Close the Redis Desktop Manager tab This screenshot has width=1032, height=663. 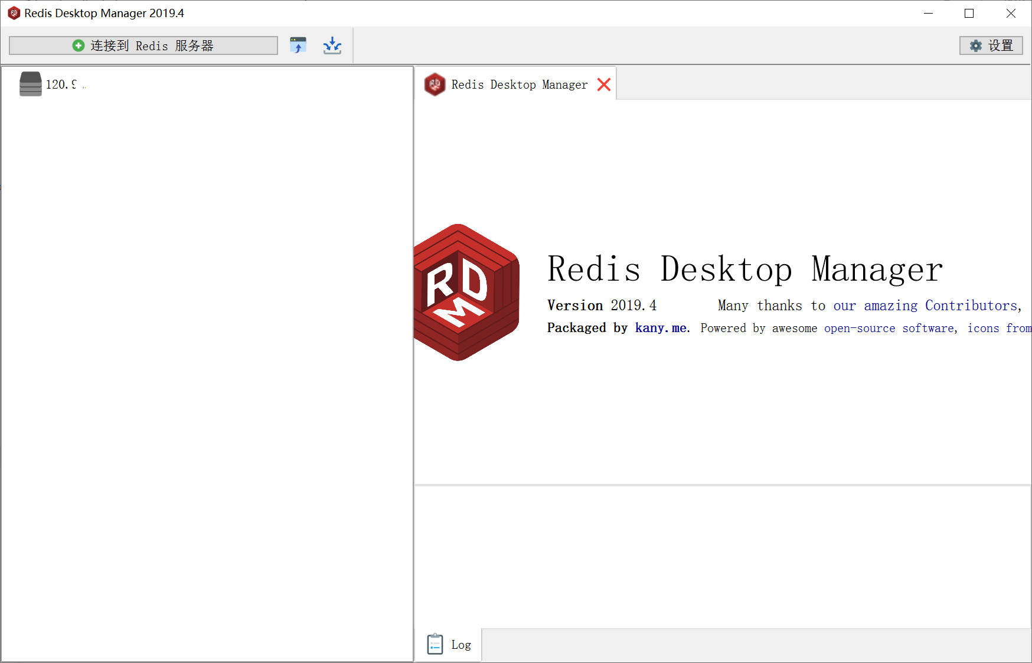tap(603, 84)
